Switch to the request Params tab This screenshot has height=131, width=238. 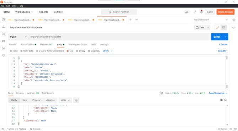click(12, 44)
